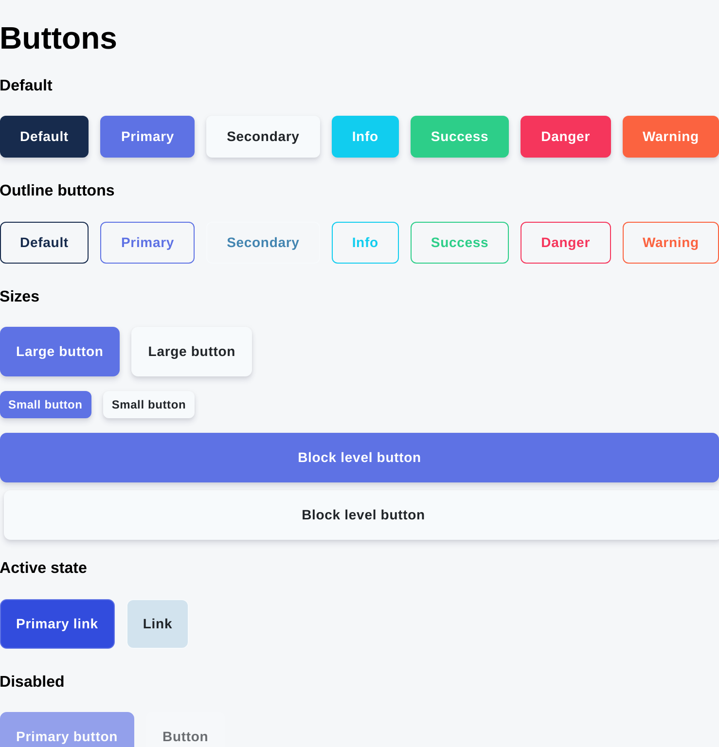Click the outlined Info button
719x747 pixels.
(365, 243)
